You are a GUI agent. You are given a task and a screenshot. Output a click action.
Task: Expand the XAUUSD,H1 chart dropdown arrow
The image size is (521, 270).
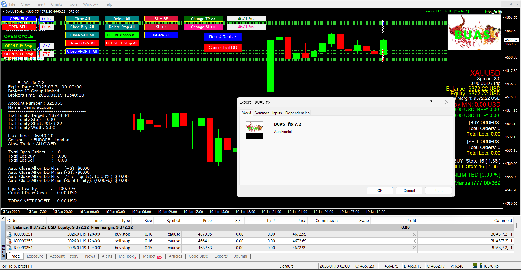tap(4, 12)
